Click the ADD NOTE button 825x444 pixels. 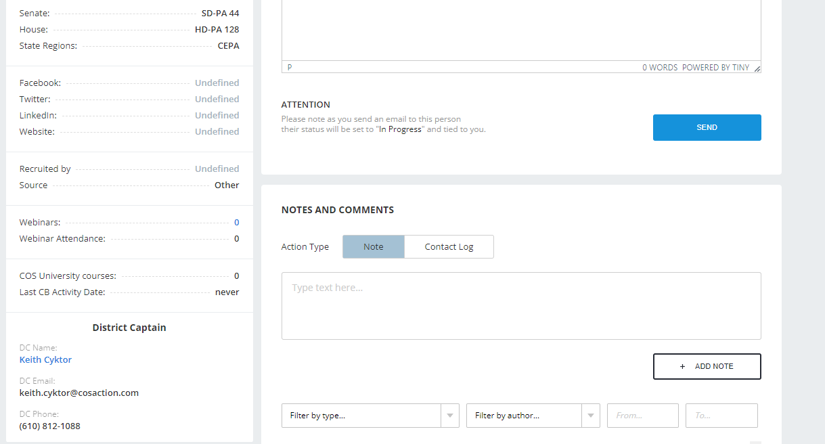707,366
